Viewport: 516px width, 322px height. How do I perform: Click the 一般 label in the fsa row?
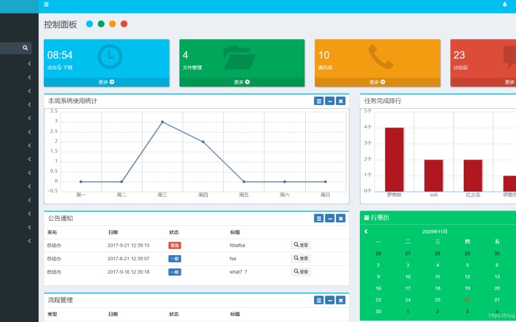coord(175,259)
